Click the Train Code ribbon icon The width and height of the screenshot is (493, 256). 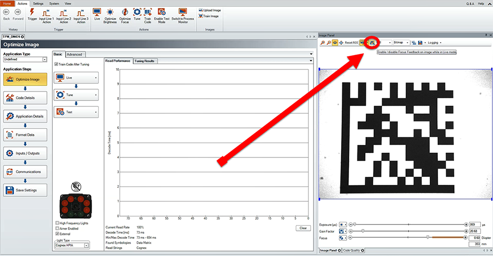coord(147,12)
